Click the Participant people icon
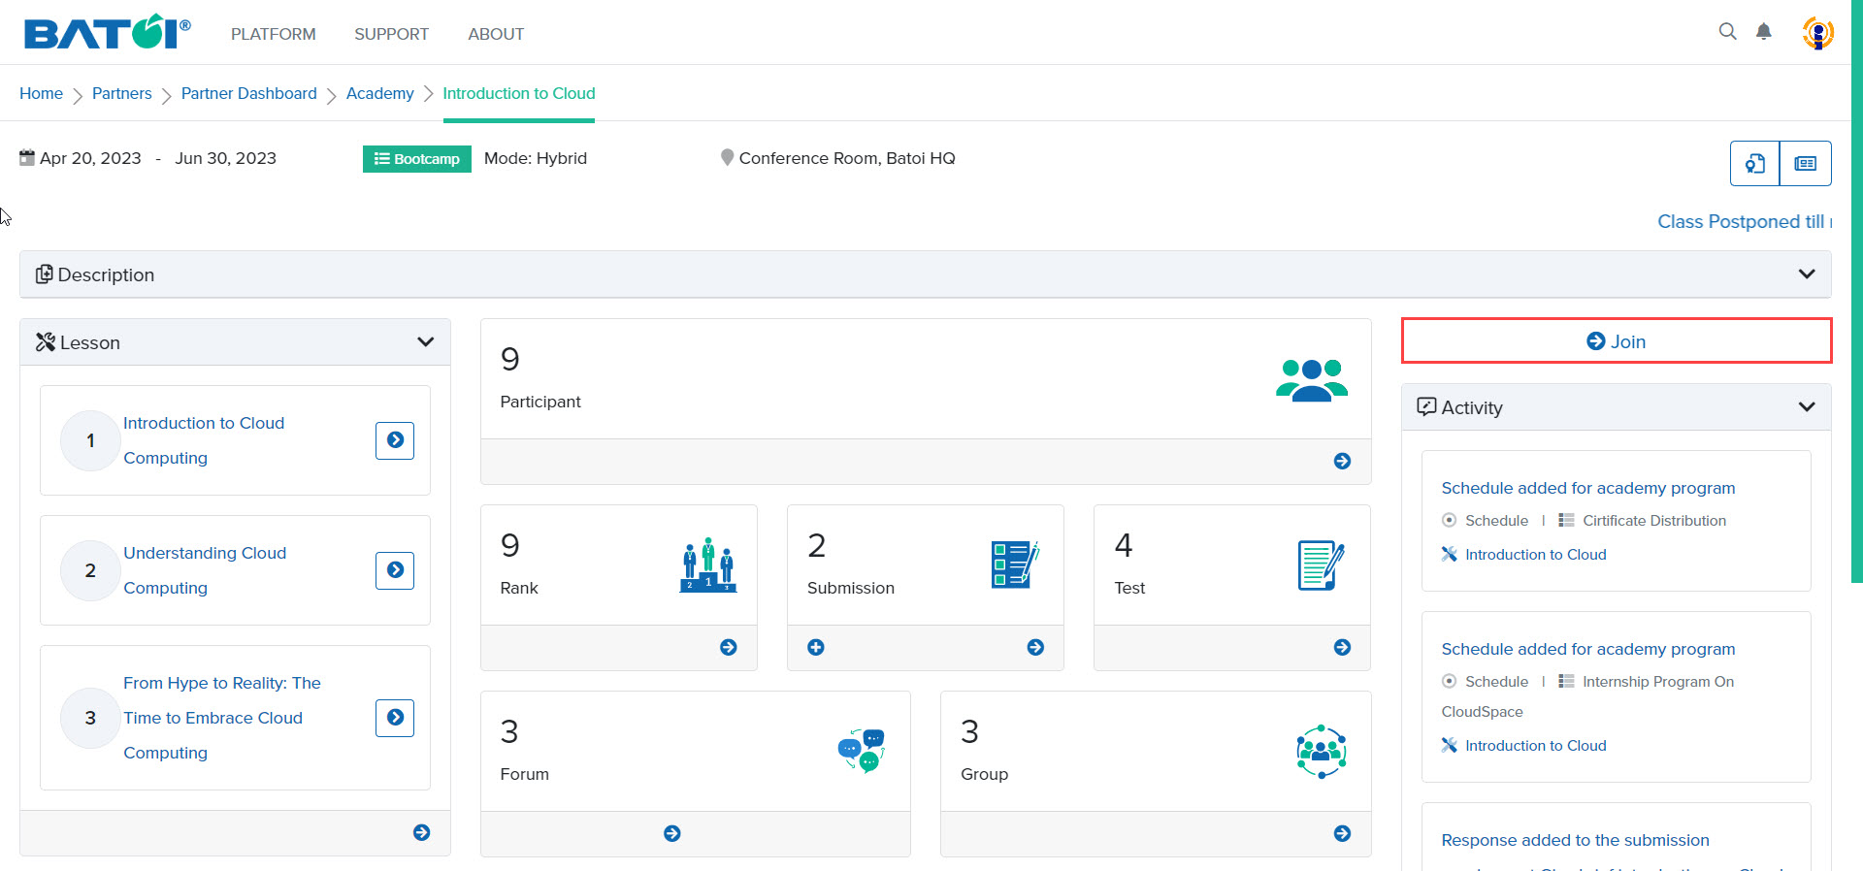Screen dimensions: 1863x871 [x=1312, y=379]
